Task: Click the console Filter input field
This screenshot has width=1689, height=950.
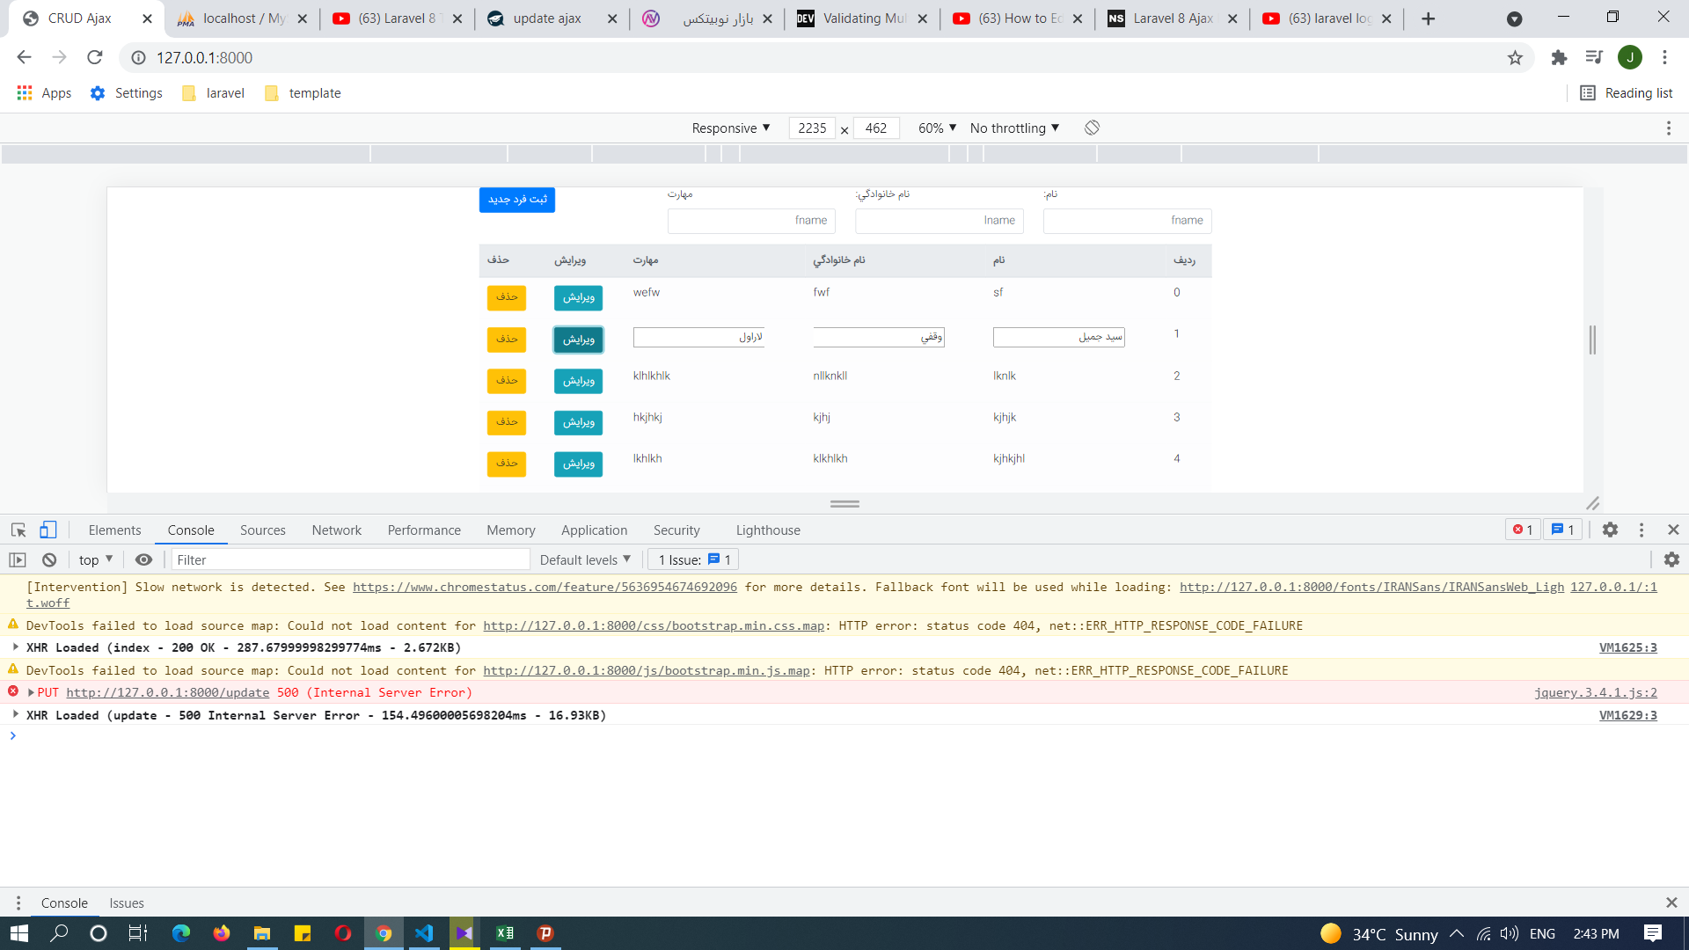Action: 350,560
